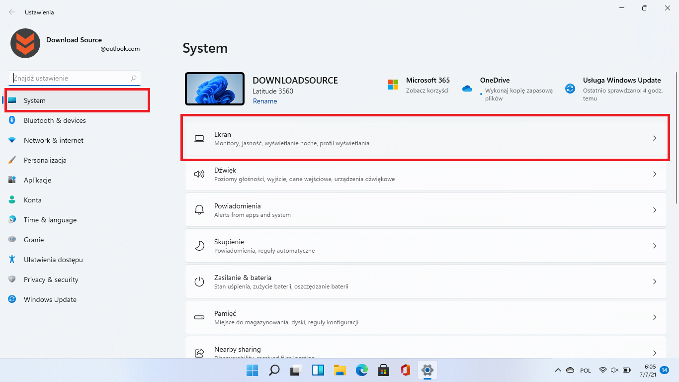The height and width of the screenshot is (382, 679).
Task: Expand the Pamięć row chevron
Action: point(655,317)
